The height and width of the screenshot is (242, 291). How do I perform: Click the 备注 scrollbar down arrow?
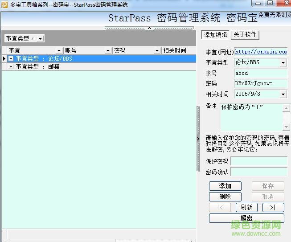point(286,127)
